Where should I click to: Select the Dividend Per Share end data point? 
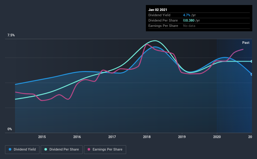[252, 61]
